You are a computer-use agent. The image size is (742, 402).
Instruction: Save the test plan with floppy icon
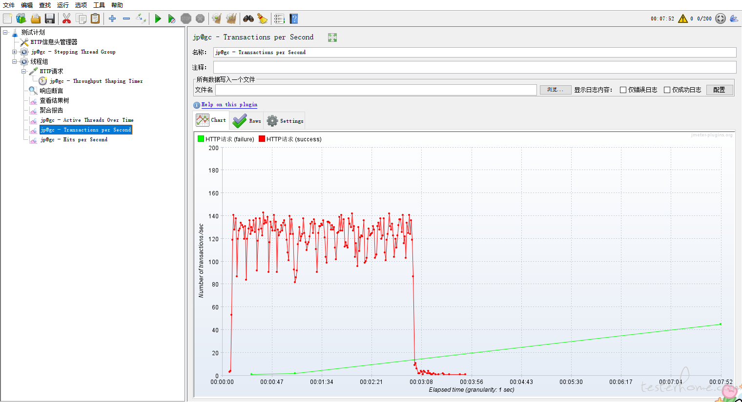tap(50, 19)
